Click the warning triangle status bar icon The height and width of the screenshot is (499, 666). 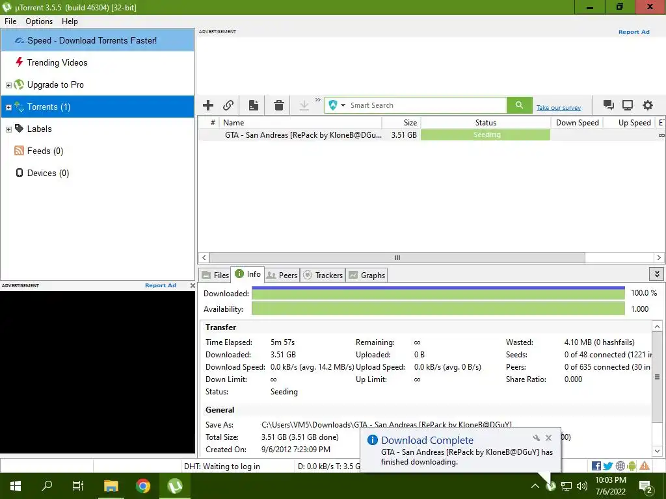(x=645, y=466)
